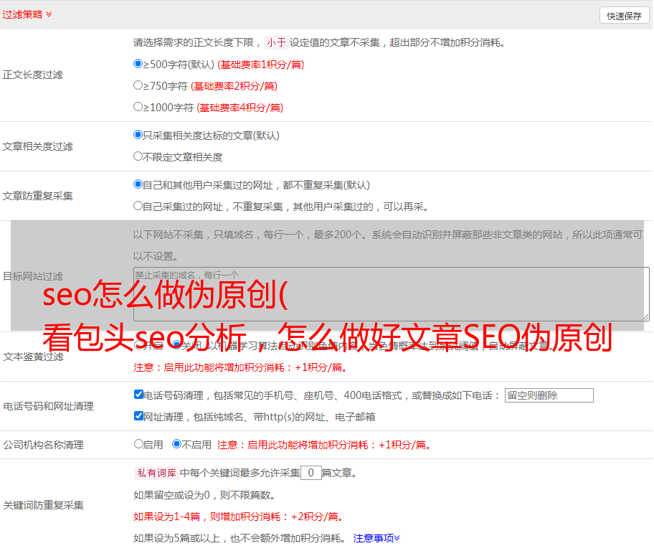Click the 快速保存 button

pyautogui.click(x=623, y=16)
